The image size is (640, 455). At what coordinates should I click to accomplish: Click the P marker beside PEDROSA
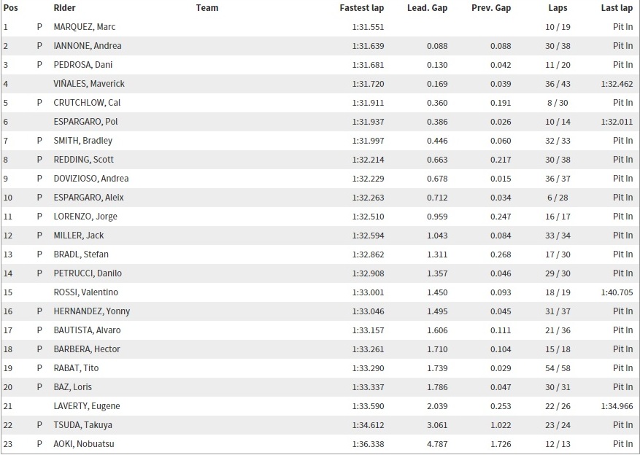coord(39,65)
